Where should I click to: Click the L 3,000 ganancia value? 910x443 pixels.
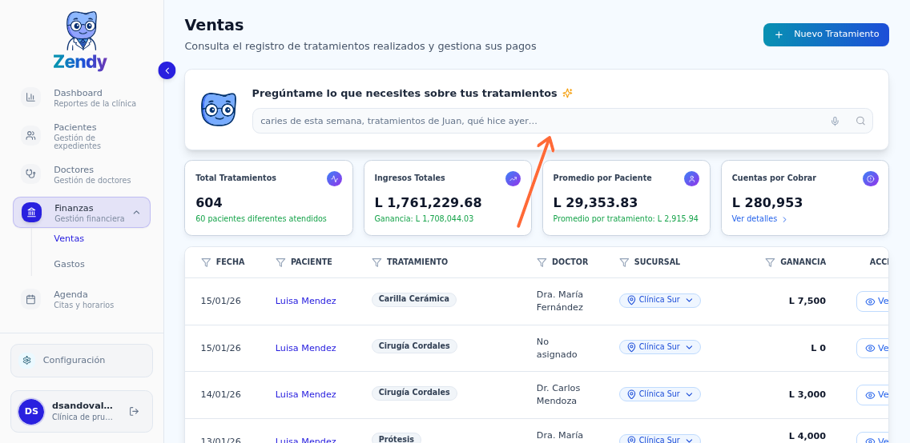tap(807, 394)
